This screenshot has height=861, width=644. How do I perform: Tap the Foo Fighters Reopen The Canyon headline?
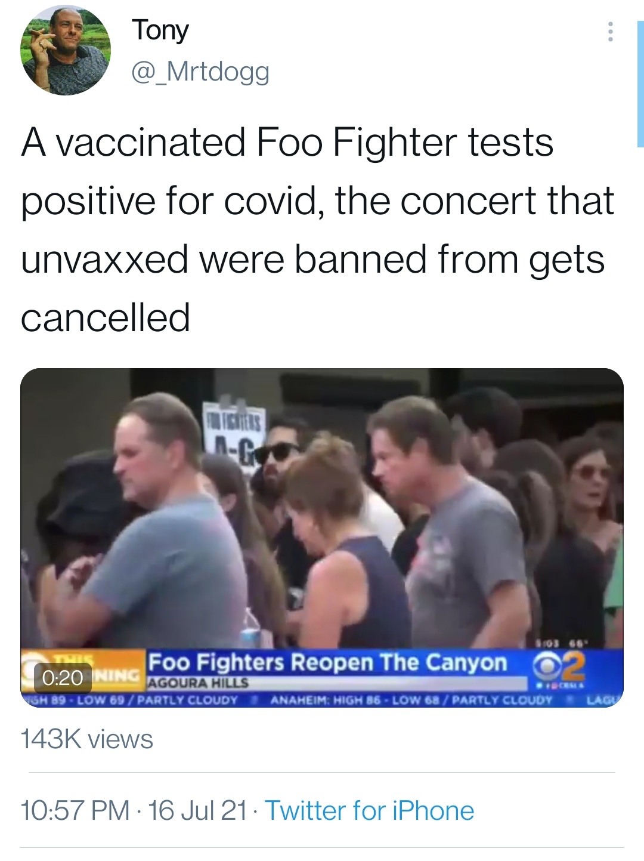327,662
